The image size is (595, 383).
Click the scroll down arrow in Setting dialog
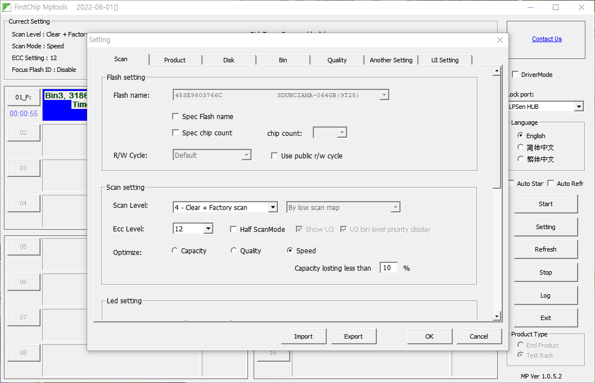497,316
